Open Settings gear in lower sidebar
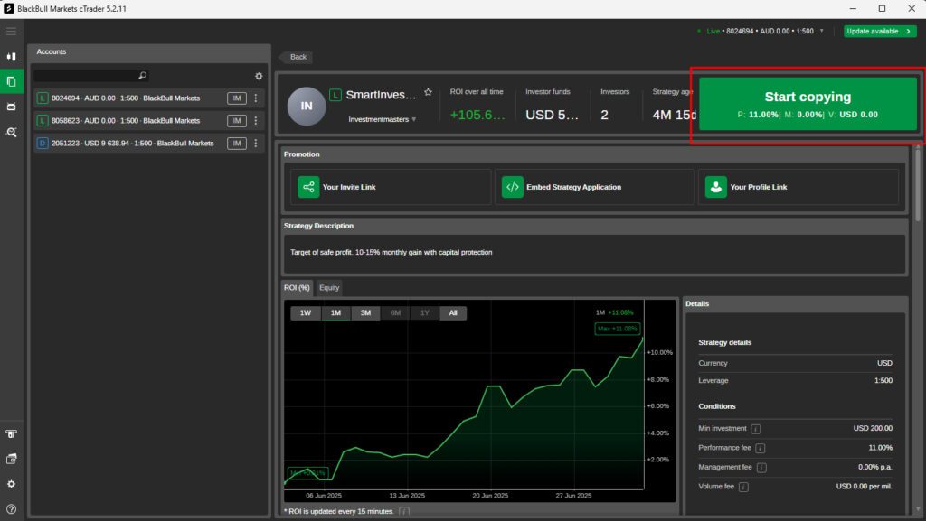This screenshot has width=926, height=521. coord(11,484)
